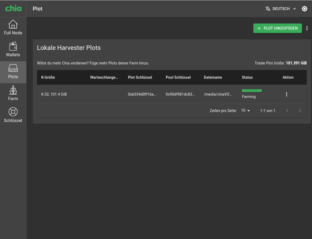Sort by K-Größe column header
The width and height of the screenshot is (312, 239).
point(48,77)
